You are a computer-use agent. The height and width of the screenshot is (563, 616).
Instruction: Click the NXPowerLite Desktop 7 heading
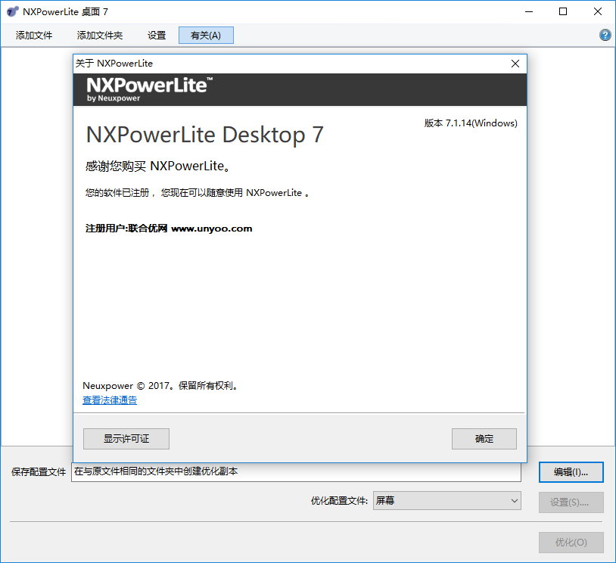[x=204, y=135]
